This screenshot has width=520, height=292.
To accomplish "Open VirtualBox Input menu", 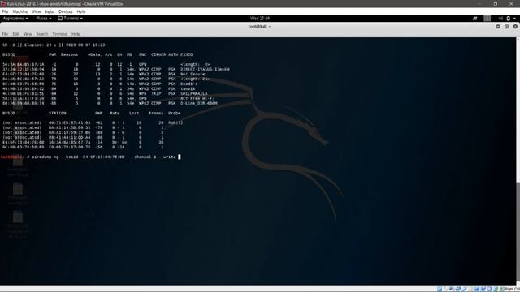I will point(50,11).
